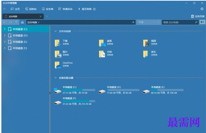206x133 pixels.
Task: Open the 主页 home toolbar item
Action: (x=15, y=9)
